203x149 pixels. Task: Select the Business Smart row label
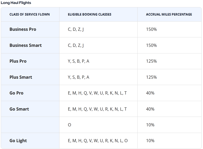26,45
